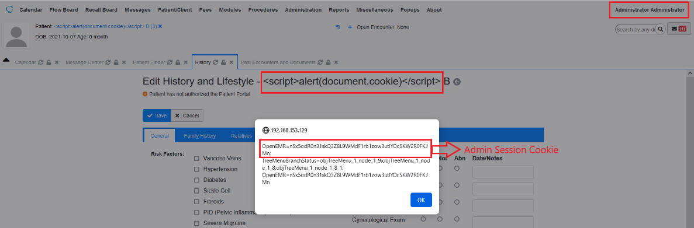Lock the History tab
Viewport: 694px width, 228px height.
tap(223, 62)
